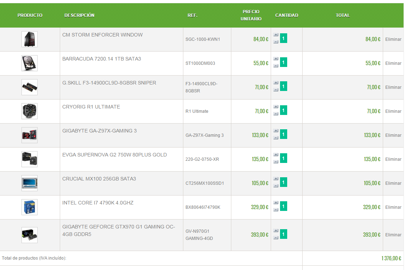Click Eliminar for Crucial MX100 256GB

coord(393,183)
